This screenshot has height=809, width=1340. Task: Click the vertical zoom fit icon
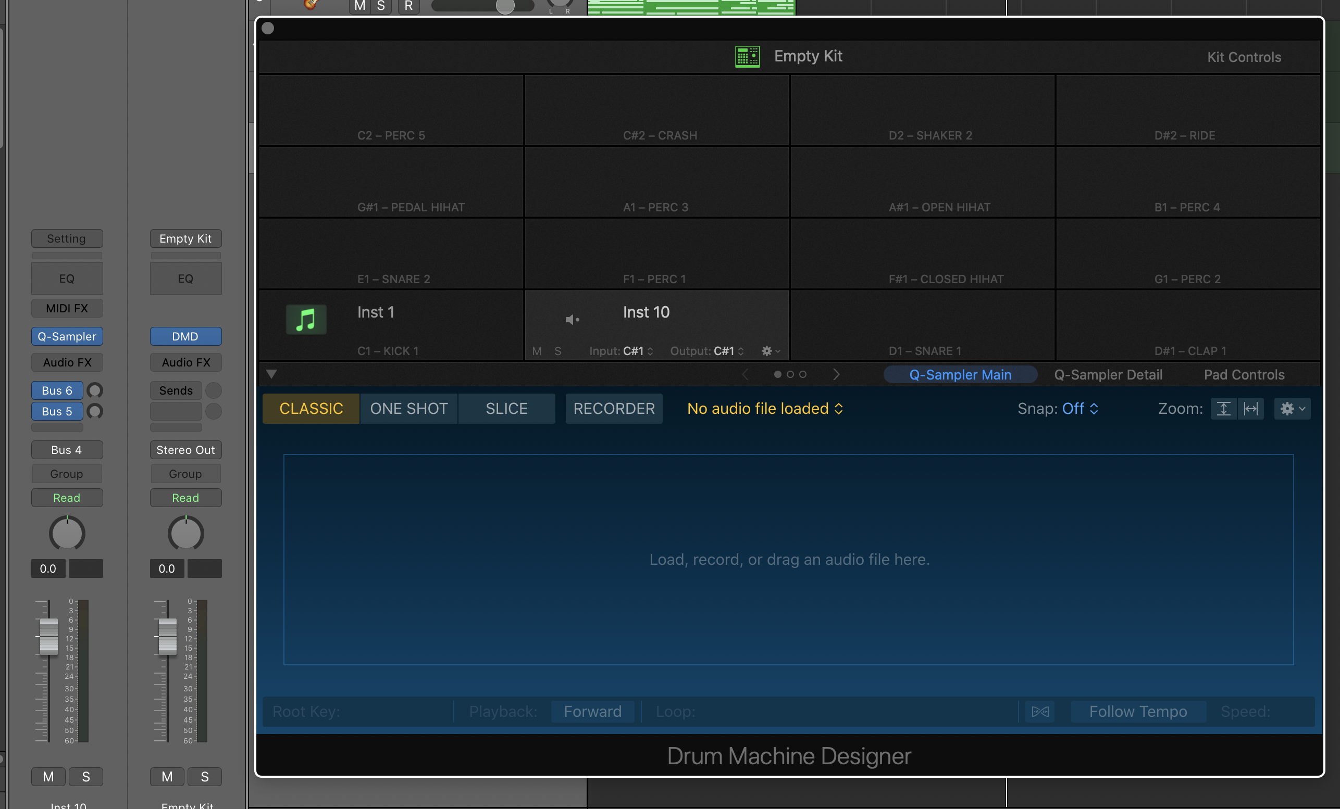[x=1223, y=409]
